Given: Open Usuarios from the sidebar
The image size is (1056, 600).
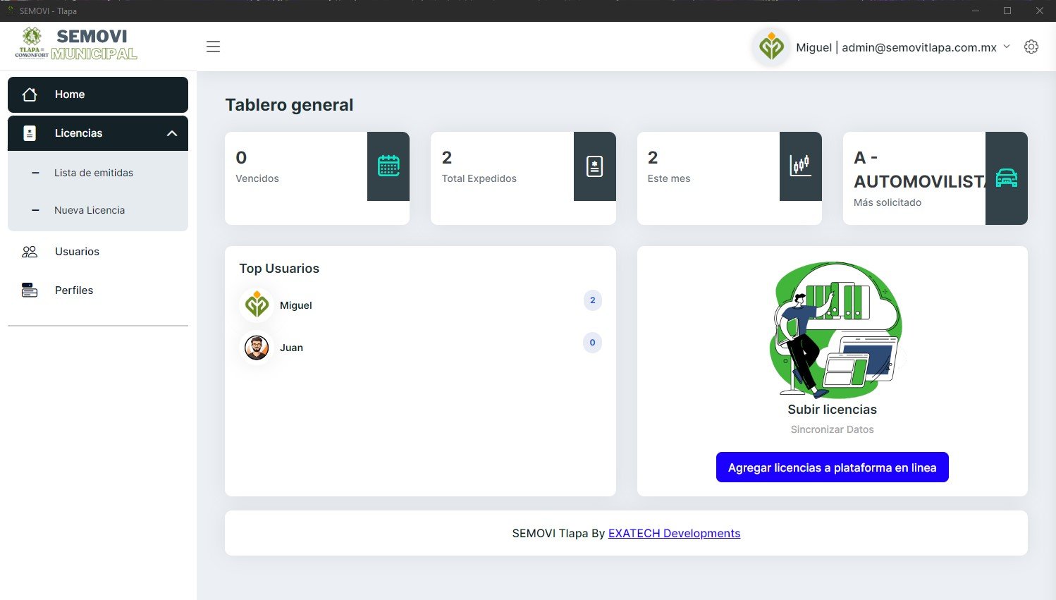Looking at the screenshot, I should point(77,252).
